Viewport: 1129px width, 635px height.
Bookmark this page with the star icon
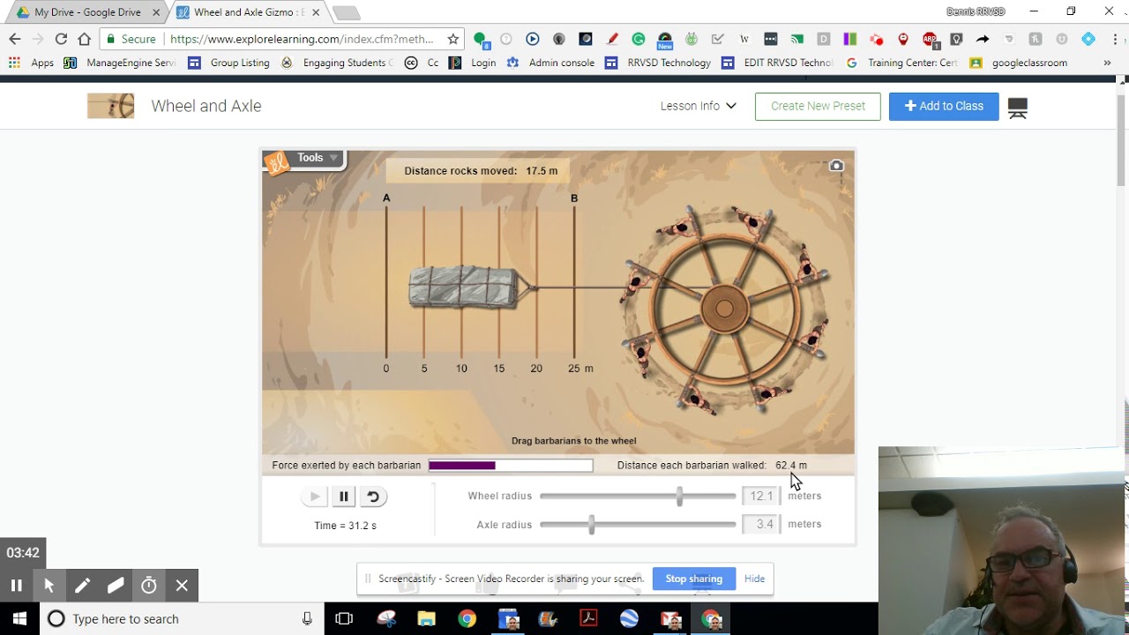pyautogui.click(x=453, y=39)
